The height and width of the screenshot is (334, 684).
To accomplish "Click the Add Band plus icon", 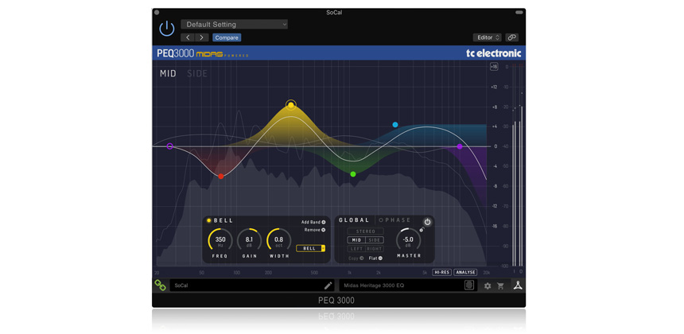I will tap(323, 222).
